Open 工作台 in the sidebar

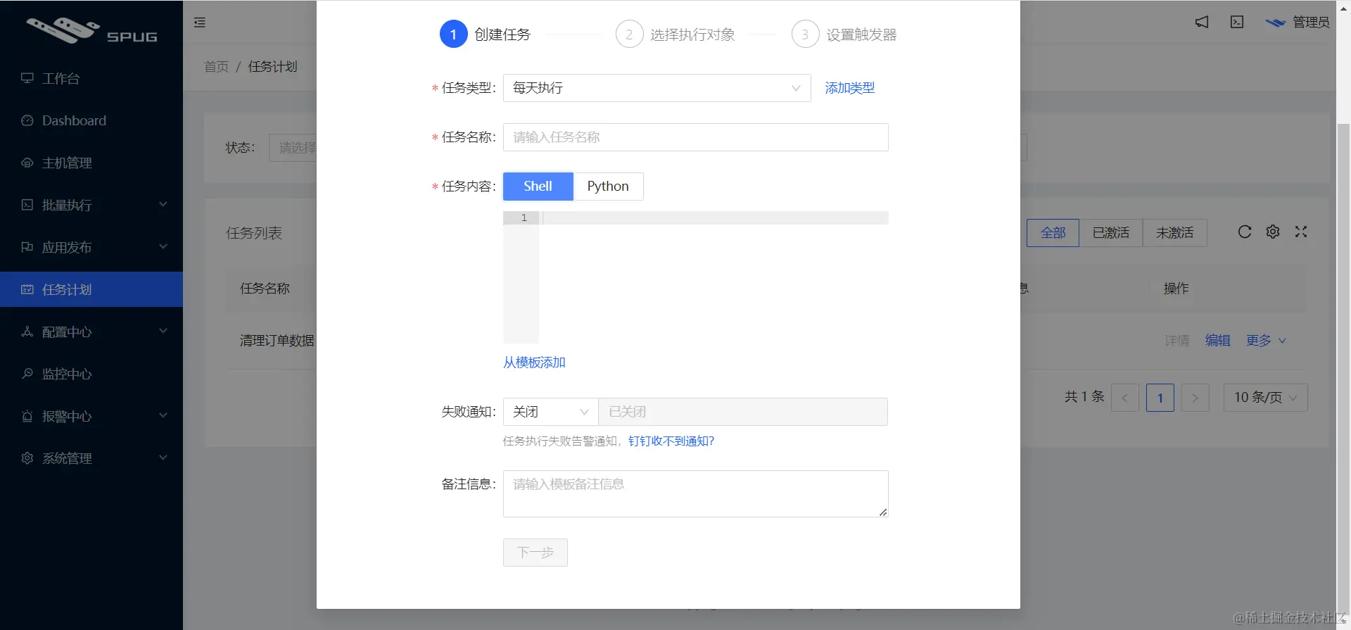(x=91, y=78)
